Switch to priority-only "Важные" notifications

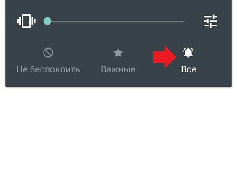118,60
